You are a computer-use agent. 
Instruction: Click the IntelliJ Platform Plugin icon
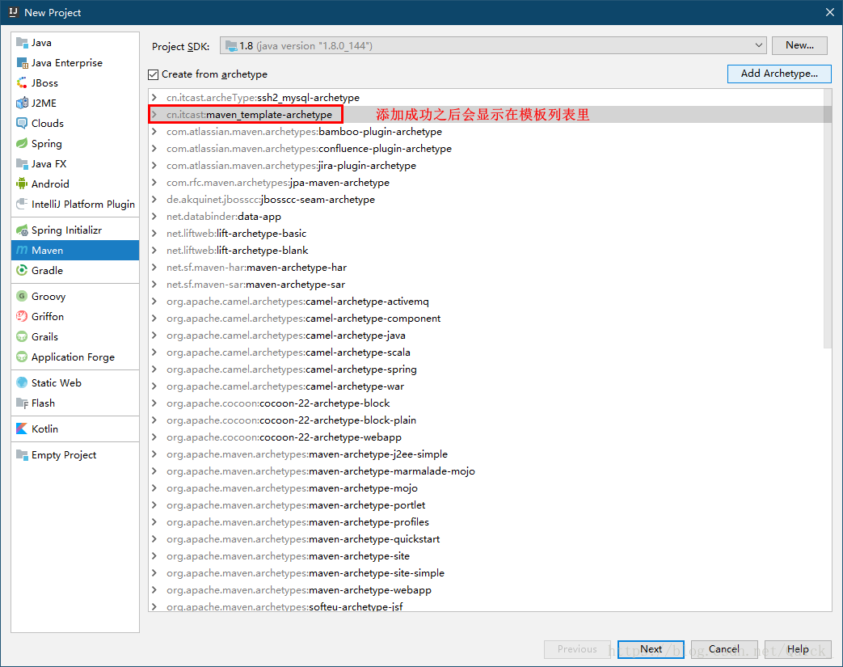(22, 204)
